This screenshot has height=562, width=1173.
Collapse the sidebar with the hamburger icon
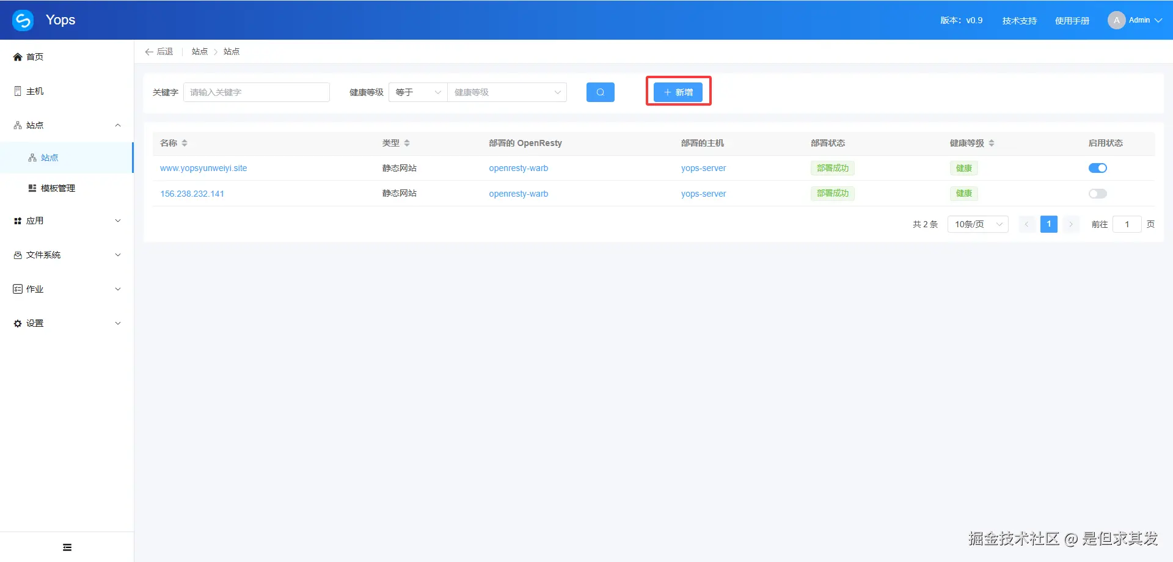click(x=67, y=546)
